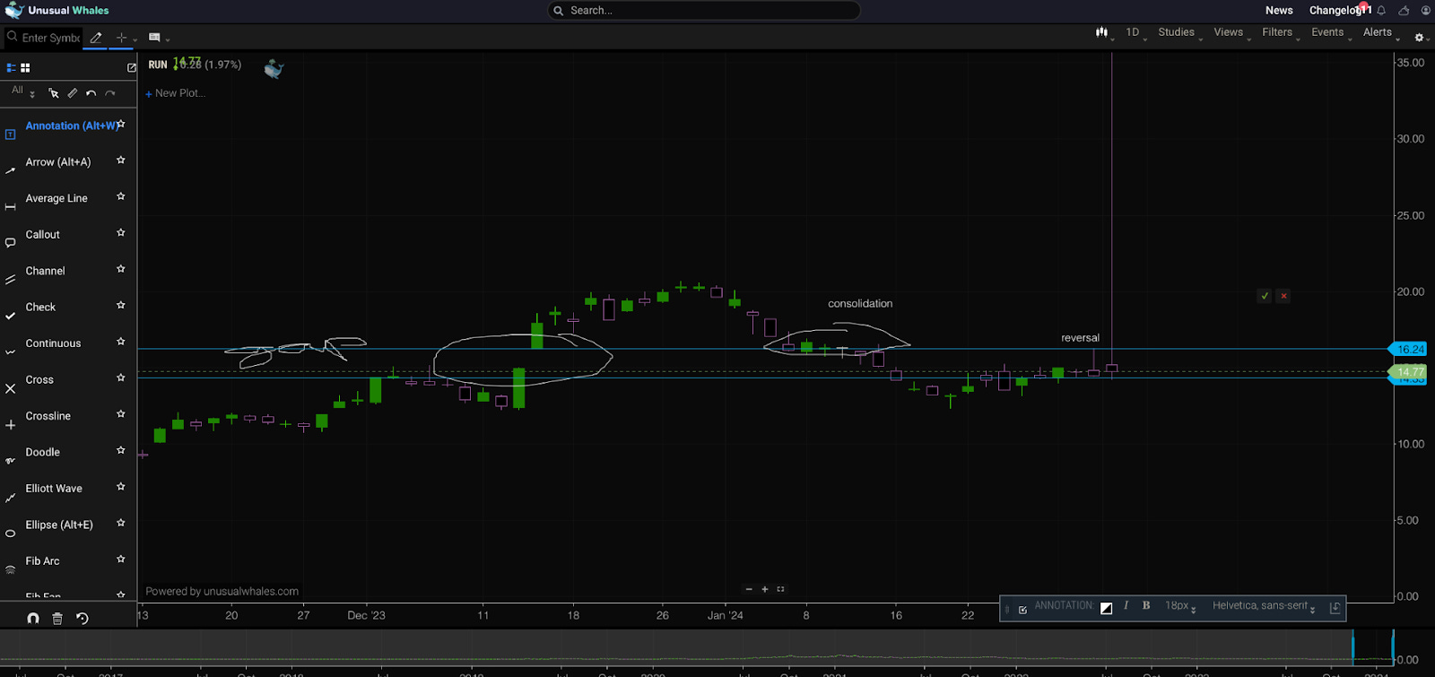Click the Unusual Whales logo
This screenshot has height=677, width=1435.
pos(57,11)
